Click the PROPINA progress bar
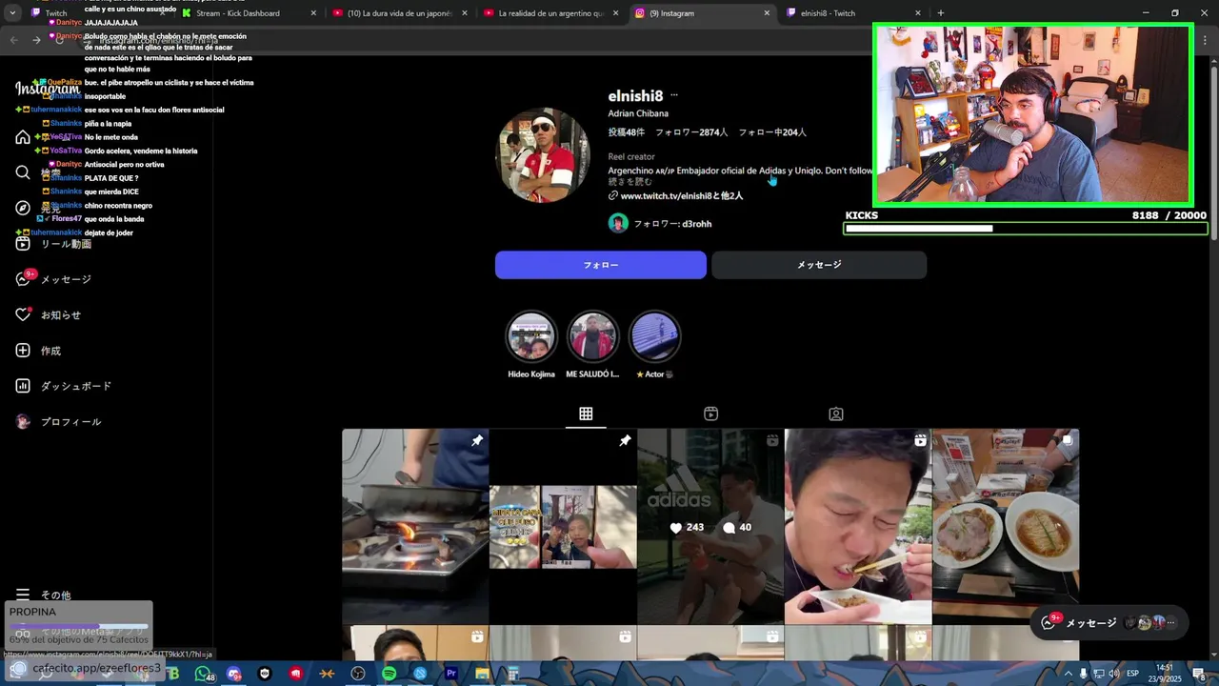This screenshot has height=686, width=1219. tap(79, 626)
